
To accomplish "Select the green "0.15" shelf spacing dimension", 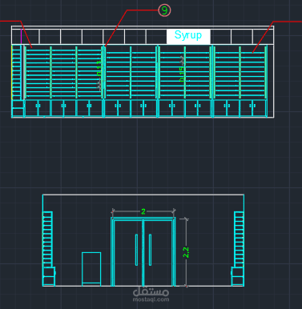I will tap(182, 74).
